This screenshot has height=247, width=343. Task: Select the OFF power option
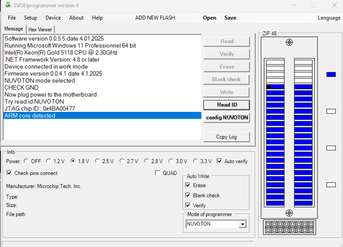coord(26,161)
